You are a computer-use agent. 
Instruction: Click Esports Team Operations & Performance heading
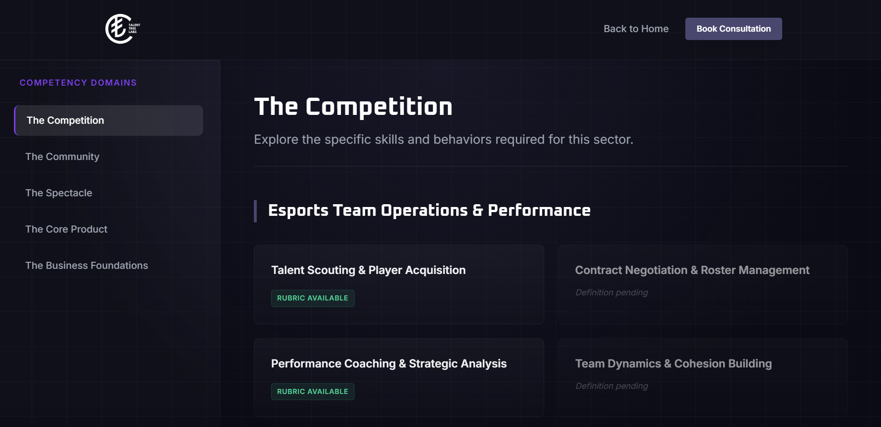point(429,211)
